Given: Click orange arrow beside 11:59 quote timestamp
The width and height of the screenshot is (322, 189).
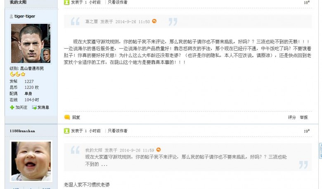Looking at the screenshot, I should point(159,150).
